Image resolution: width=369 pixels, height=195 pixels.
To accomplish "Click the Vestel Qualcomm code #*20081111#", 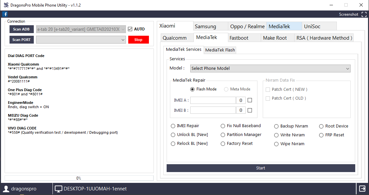I will coord(19,81).
